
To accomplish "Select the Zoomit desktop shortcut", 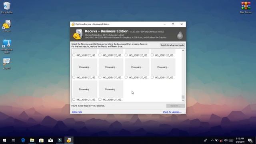I will coord(7,64).
